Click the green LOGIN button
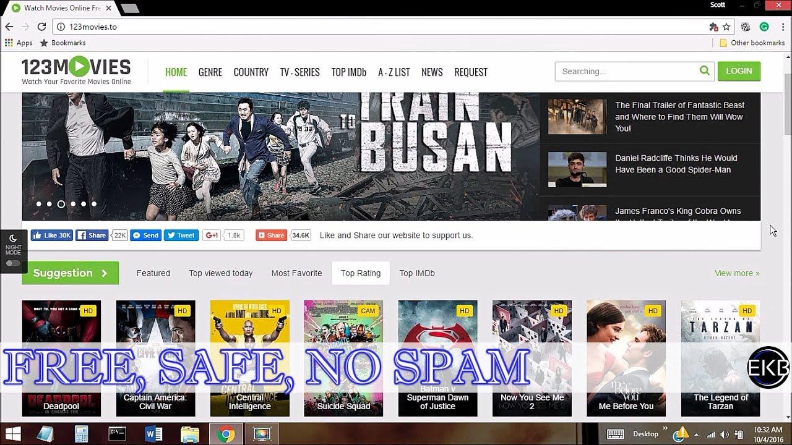792x445 pixels. pyautogui.click(x=739, y=71)
